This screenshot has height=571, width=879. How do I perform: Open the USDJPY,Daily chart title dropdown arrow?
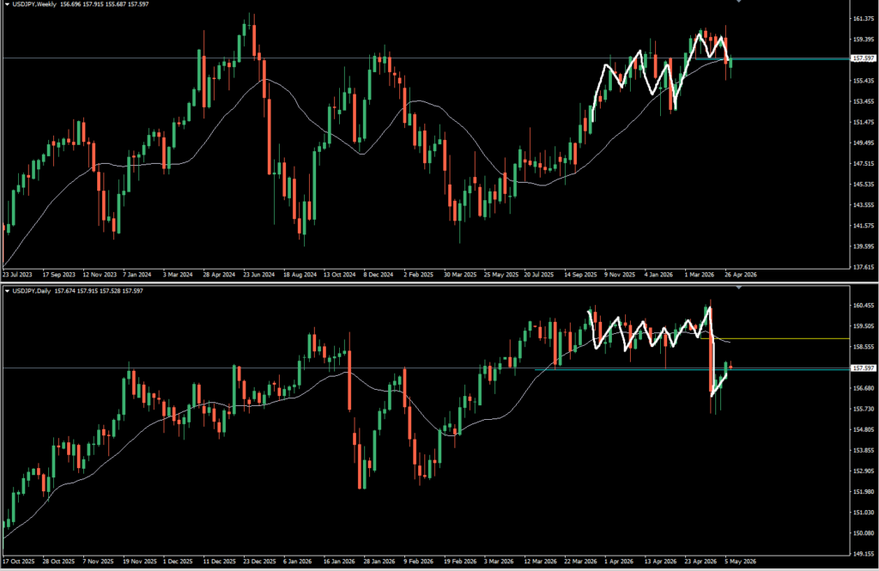coord(7,291)
